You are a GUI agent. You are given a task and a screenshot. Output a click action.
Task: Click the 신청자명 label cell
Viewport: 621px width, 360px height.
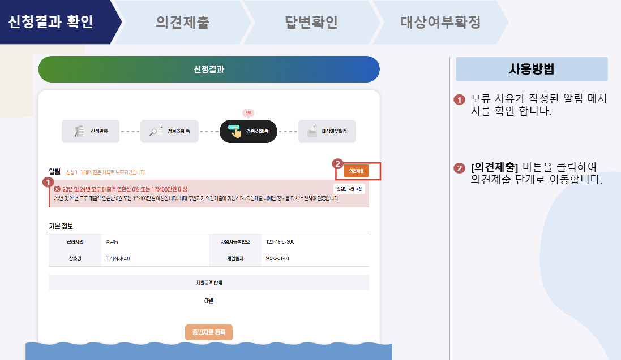coord(75,242)
